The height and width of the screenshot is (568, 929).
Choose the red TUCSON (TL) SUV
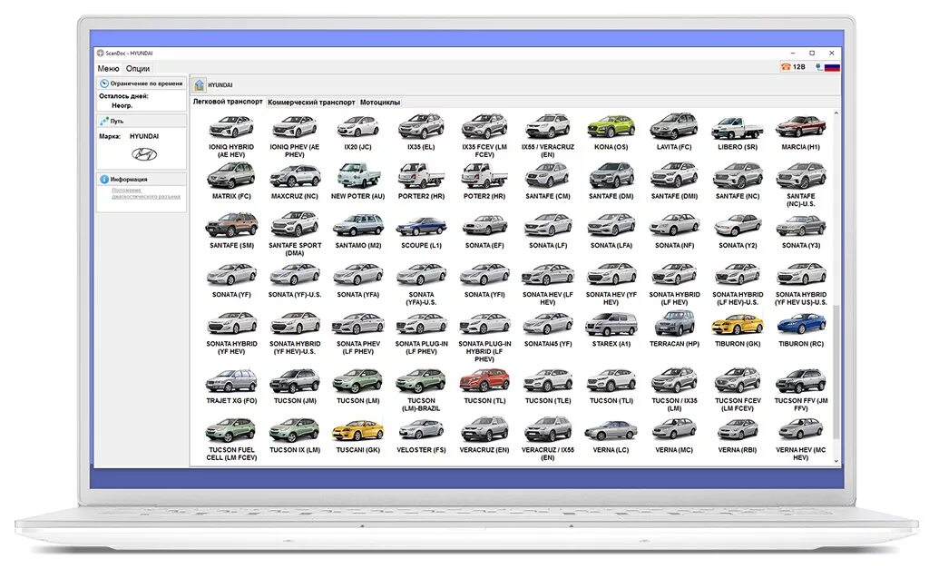(484, 386)
